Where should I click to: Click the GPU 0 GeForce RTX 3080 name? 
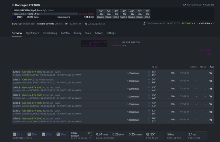(32, 72)
